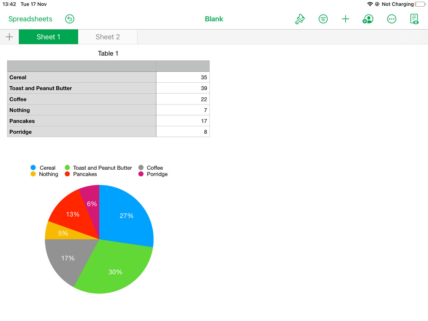Screen dimensions: 428x321
Task: Select the Coffee row header cell
Action: coord(82,99)
